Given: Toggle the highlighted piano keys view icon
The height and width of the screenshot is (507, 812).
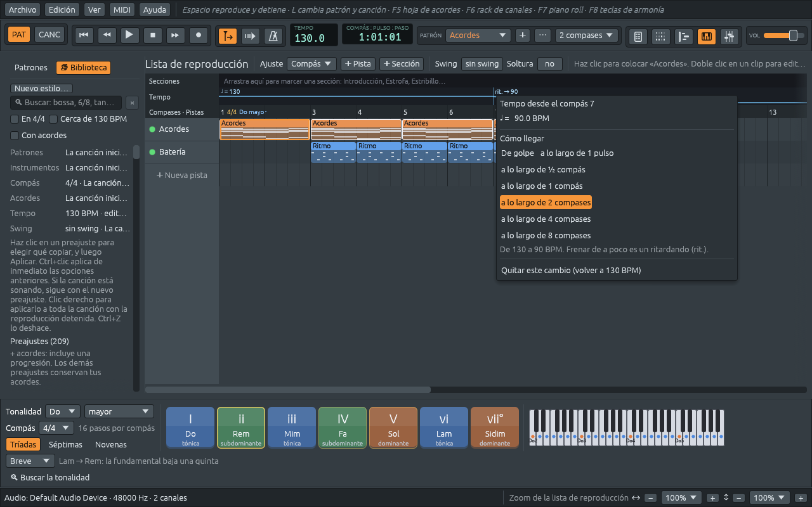Looking at the screenshot, I should tap(706, 37).
